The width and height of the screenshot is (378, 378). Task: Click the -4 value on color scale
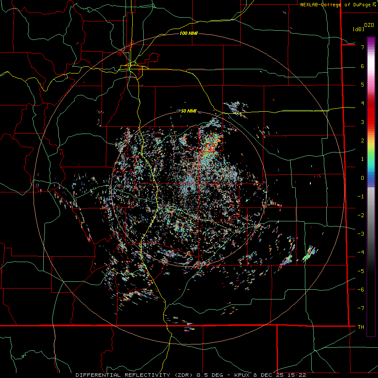click(361, 252)
